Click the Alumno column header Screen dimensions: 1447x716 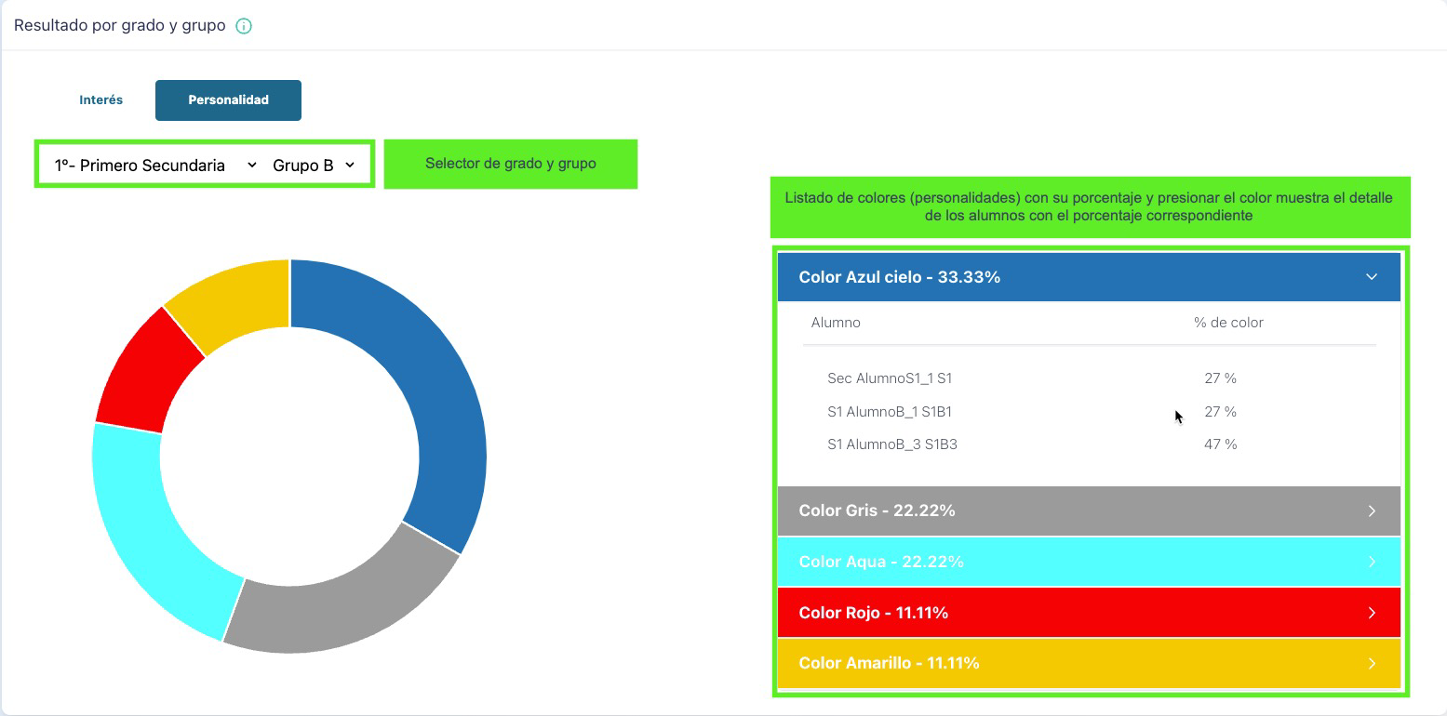tap(836, 323)
